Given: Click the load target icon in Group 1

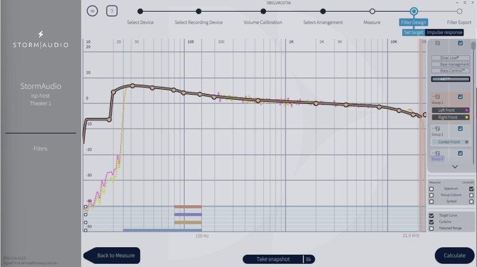Looking at the screenshot, I should point(437,96).
